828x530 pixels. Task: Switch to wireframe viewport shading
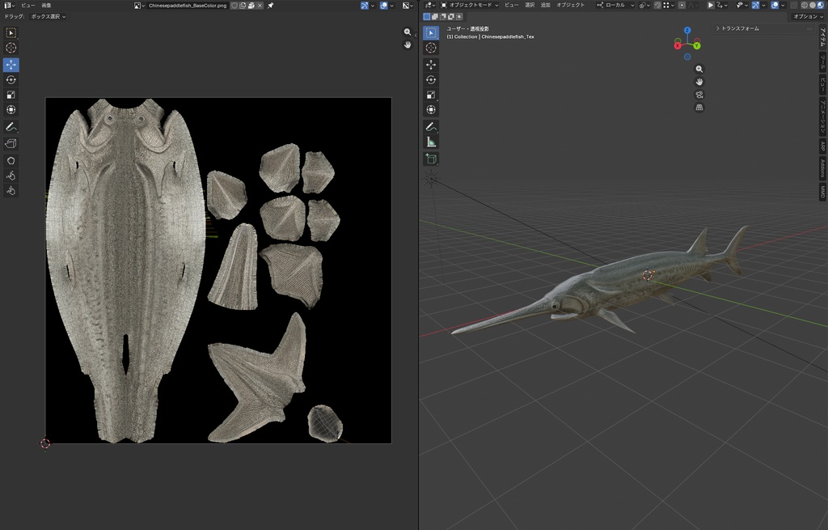tap(805, 6)
